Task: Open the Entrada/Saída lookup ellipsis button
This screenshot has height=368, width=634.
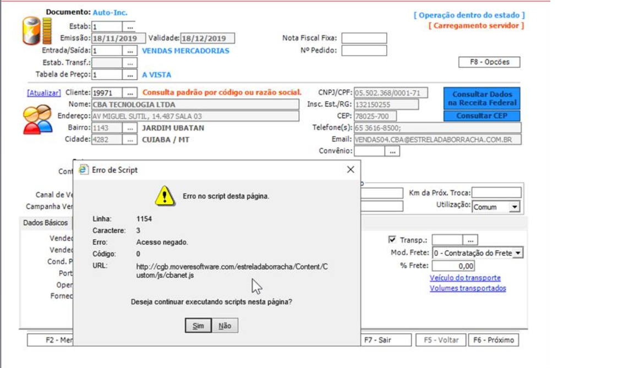Action: 130,51
